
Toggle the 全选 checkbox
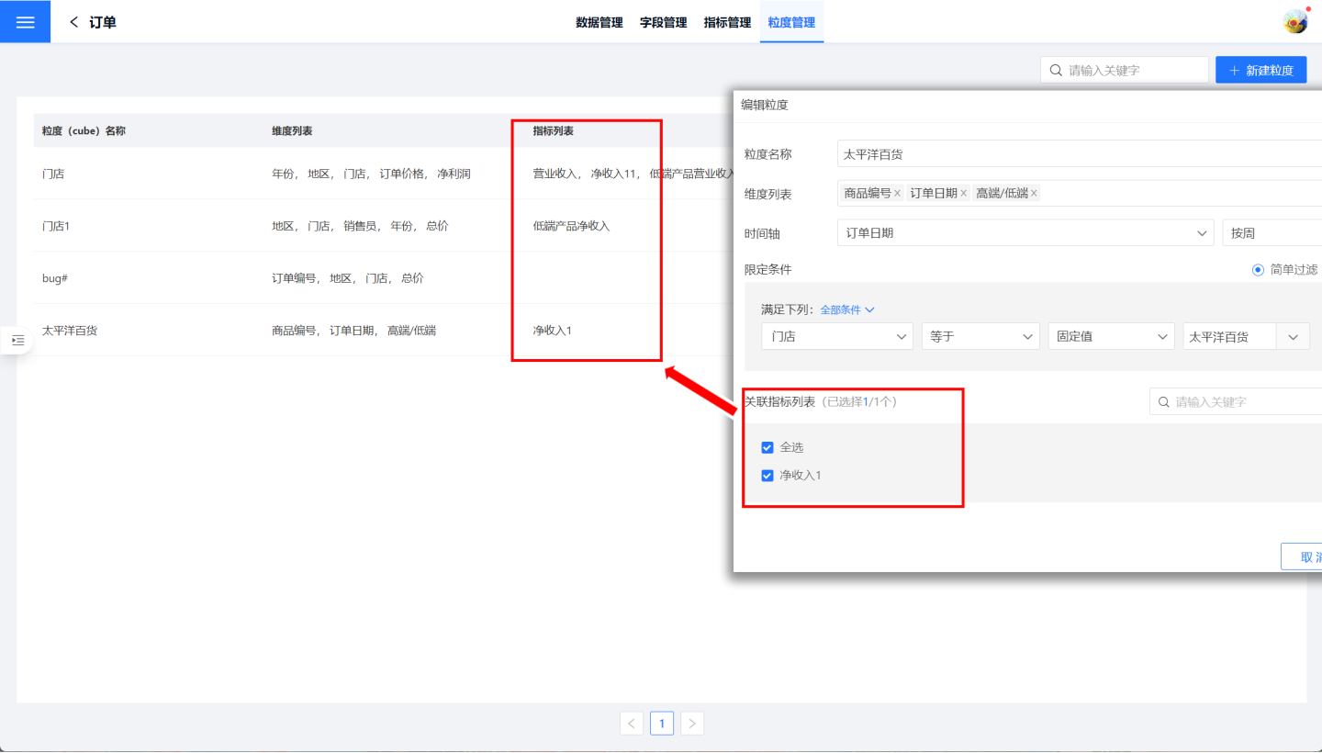click(767, 448)
